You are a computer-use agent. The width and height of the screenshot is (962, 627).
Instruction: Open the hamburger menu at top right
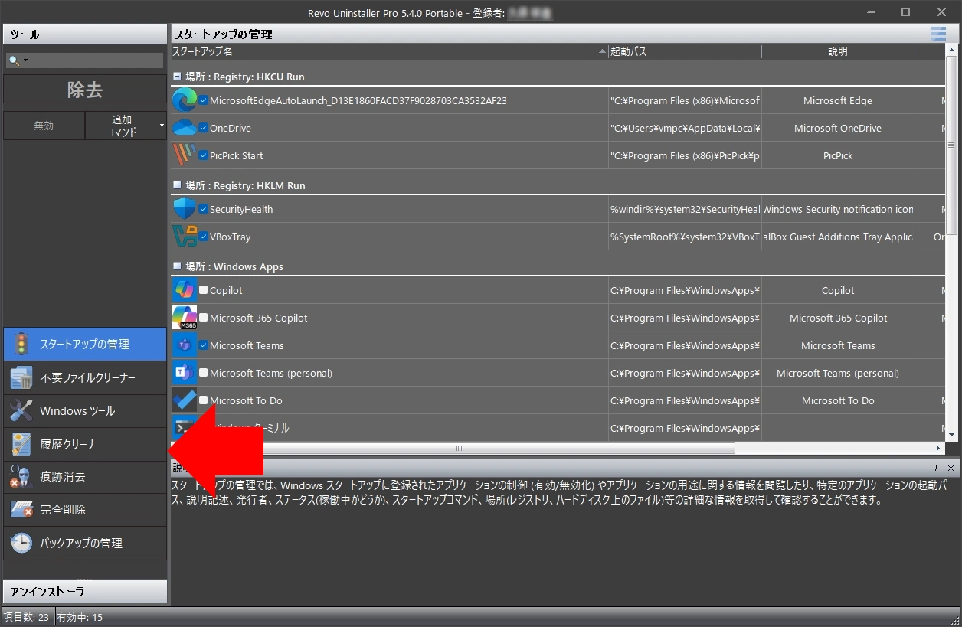coord(937,34)
